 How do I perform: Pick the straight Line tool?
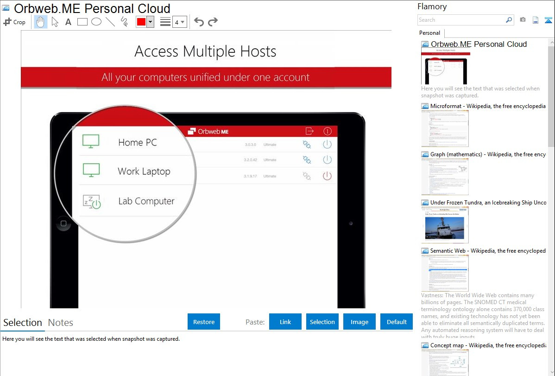[110, 22]
